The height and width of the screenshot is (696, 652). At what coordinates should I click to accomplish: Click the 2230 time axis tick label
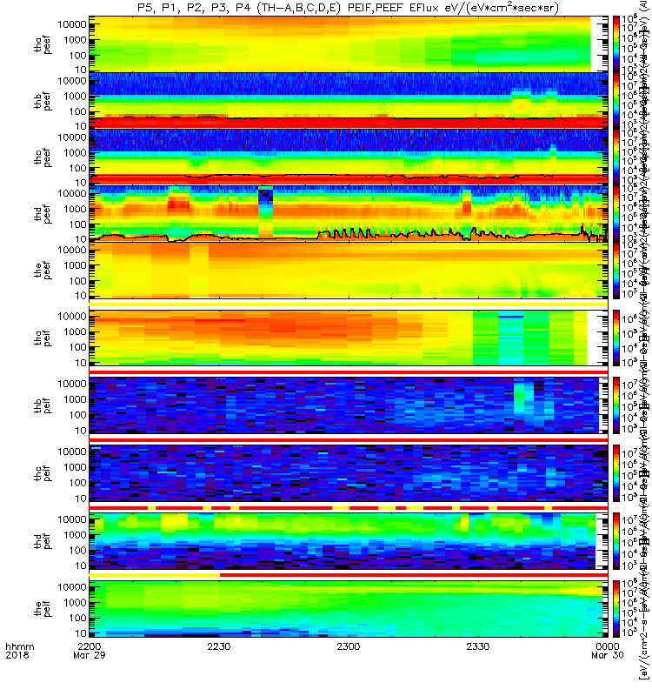(219, 646)
